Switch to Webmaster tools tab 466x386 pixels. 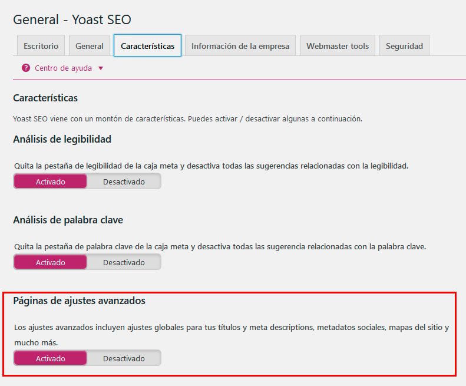tap(338, 46)
